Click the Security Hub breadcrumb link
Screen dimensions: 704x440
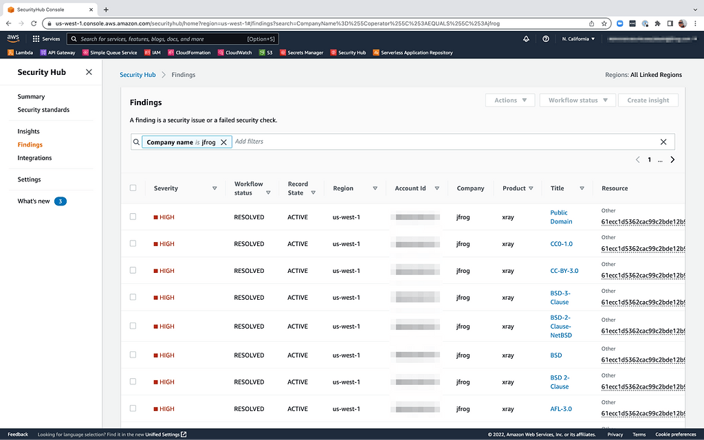point(137,75)
